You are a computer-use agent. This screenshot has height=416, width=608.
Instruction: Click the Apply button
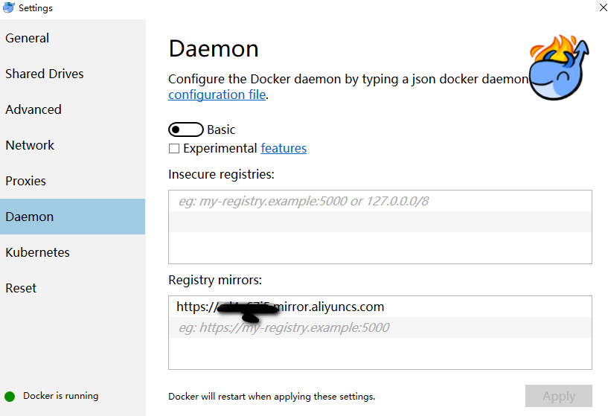coord(558,396)
